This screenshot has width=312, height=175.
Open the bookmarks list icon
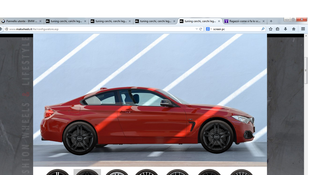tap(278, 29)
